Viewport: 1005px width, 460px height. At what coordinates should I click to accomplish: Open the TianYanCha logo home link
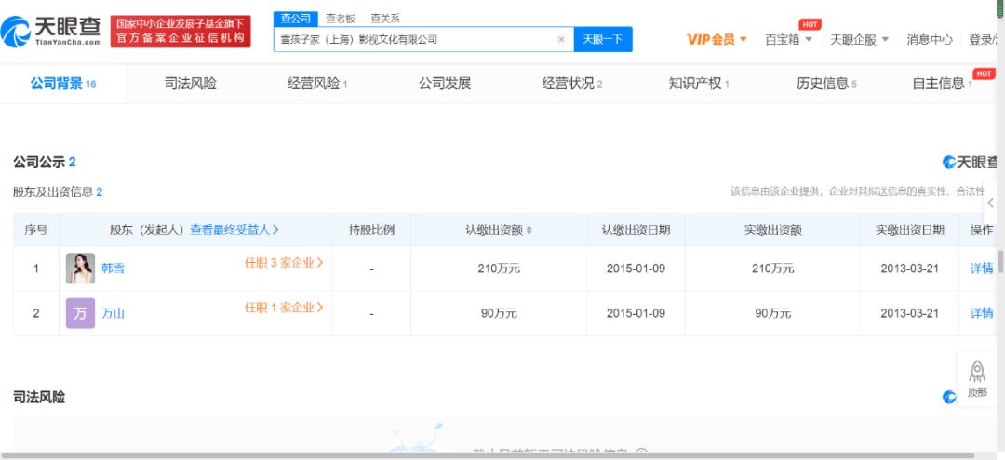click(x=51, y=32)
